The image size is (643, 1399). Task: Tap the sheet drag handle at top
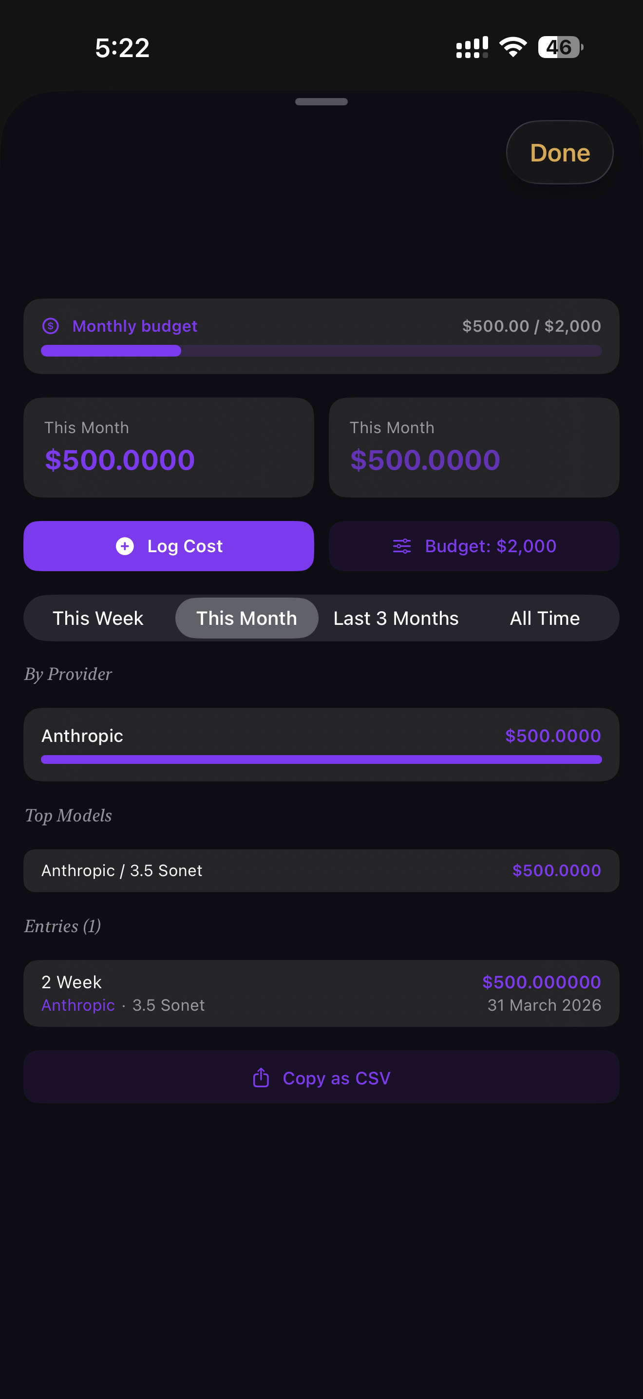tap(321, 101)
